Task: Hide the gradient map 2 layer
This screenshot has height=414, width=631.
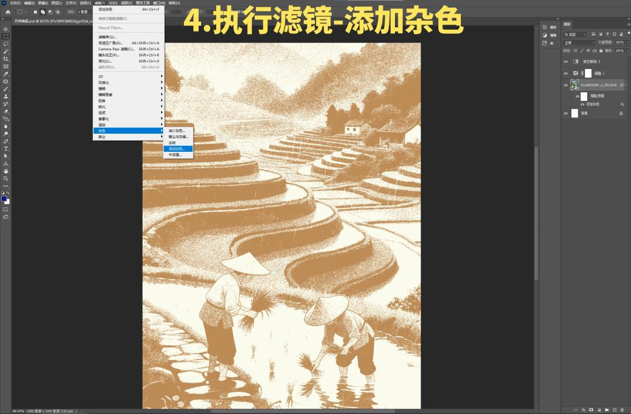Action: (566, 61)
